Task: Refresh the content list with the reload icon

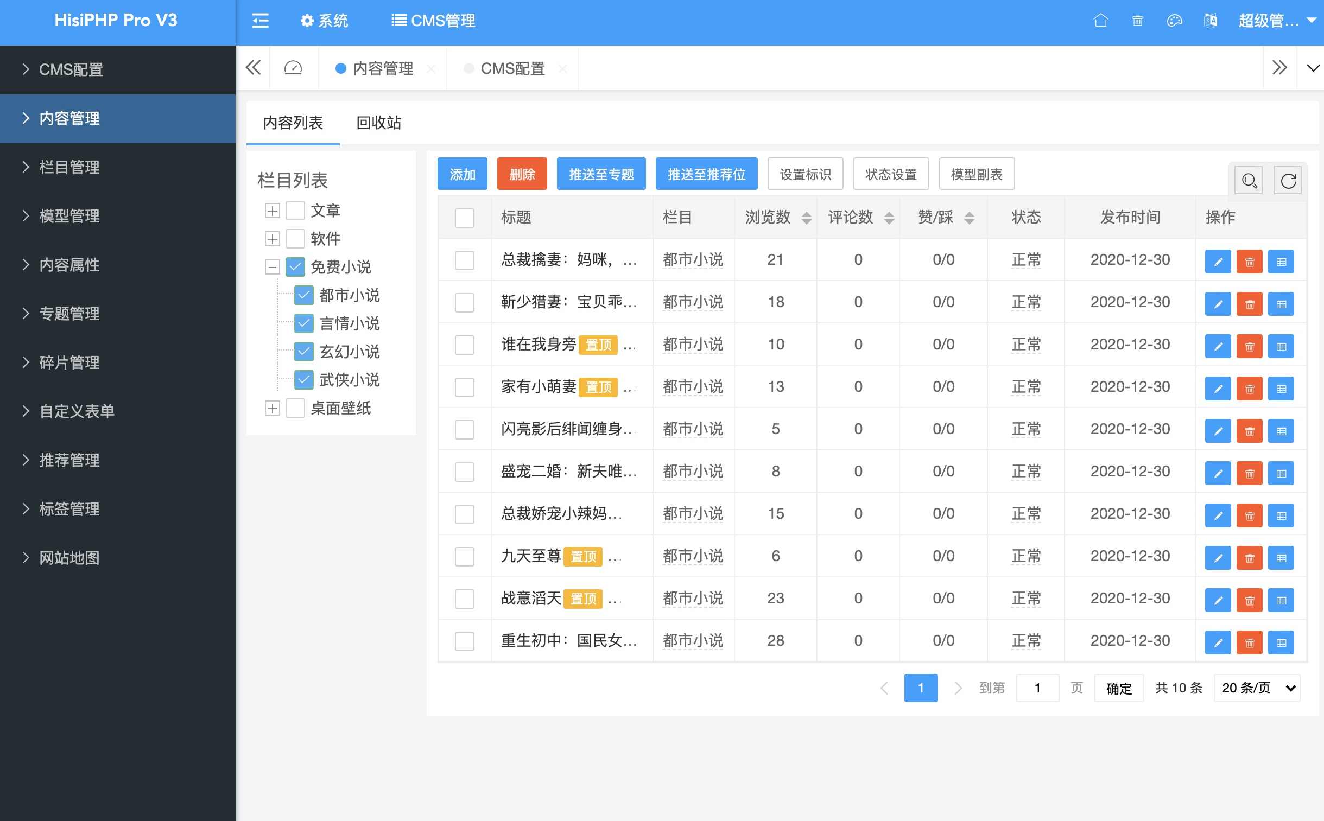Action: click(x=1287, y=180)
